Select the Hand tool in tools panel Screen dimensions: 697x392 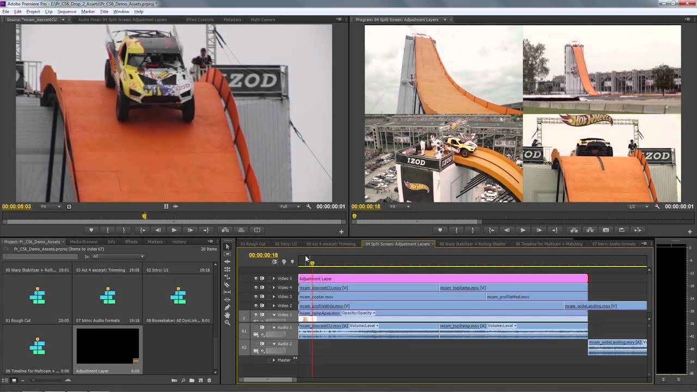(x=228, y=315)
